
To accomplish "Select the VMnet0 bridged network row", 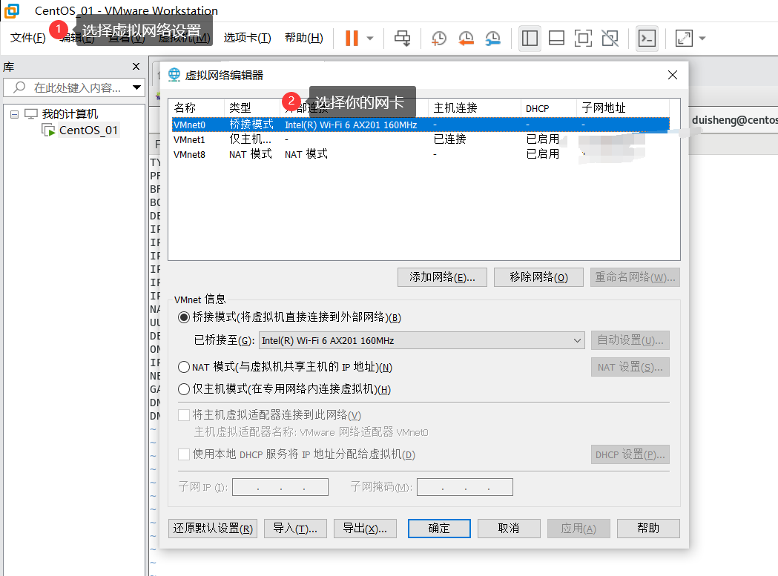I will click(x=421, y=125).
